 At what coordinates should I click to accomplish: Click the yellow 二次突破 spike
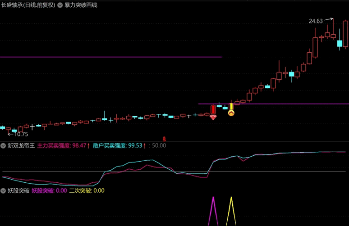point(231,211)
